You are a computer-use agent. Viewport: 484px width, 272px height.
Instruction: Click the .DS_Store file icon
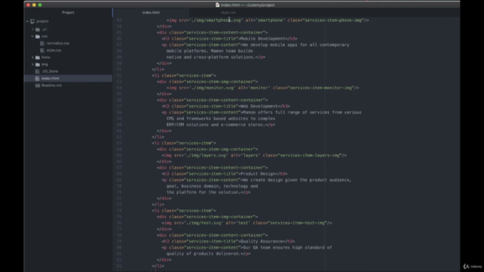37,71
